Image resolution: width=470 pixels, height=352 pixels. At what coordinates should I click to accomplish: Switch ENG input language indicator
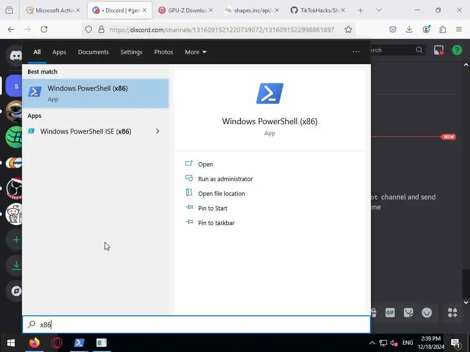[x=408, y=343]
